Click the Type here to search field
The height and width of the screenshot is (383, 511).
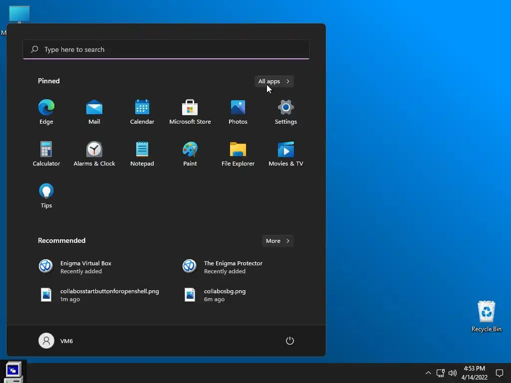(166, 49)
